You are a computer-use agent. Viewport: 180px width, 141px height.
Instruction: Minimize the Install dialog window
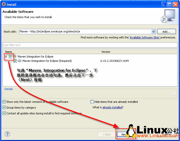pyautogui.click(x=164, y=4)
